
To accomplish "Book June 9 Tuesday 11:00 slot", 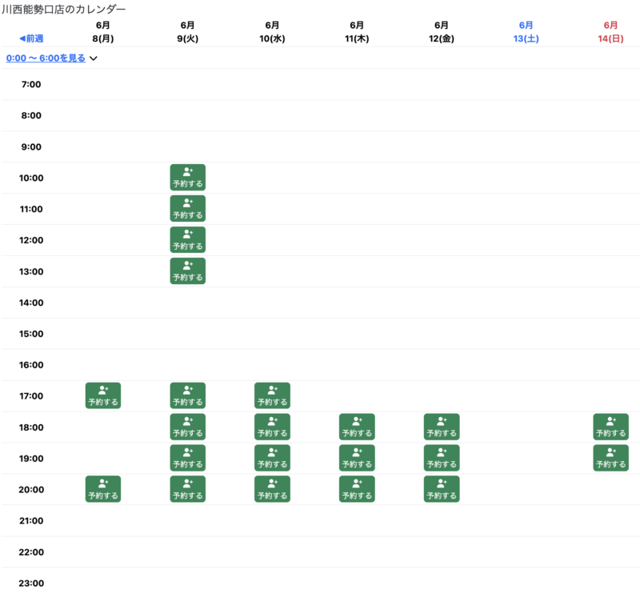I will 188,209.
